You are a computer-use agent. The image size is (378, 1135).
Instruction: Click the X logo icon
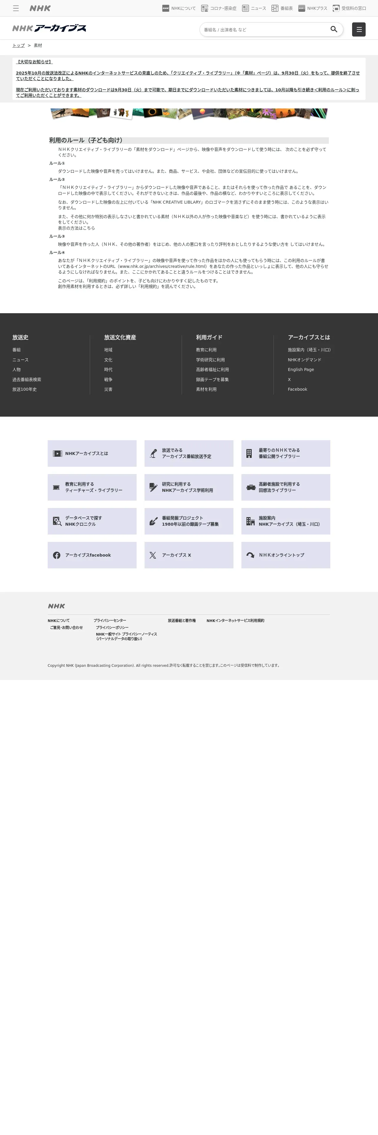point(153,555)
